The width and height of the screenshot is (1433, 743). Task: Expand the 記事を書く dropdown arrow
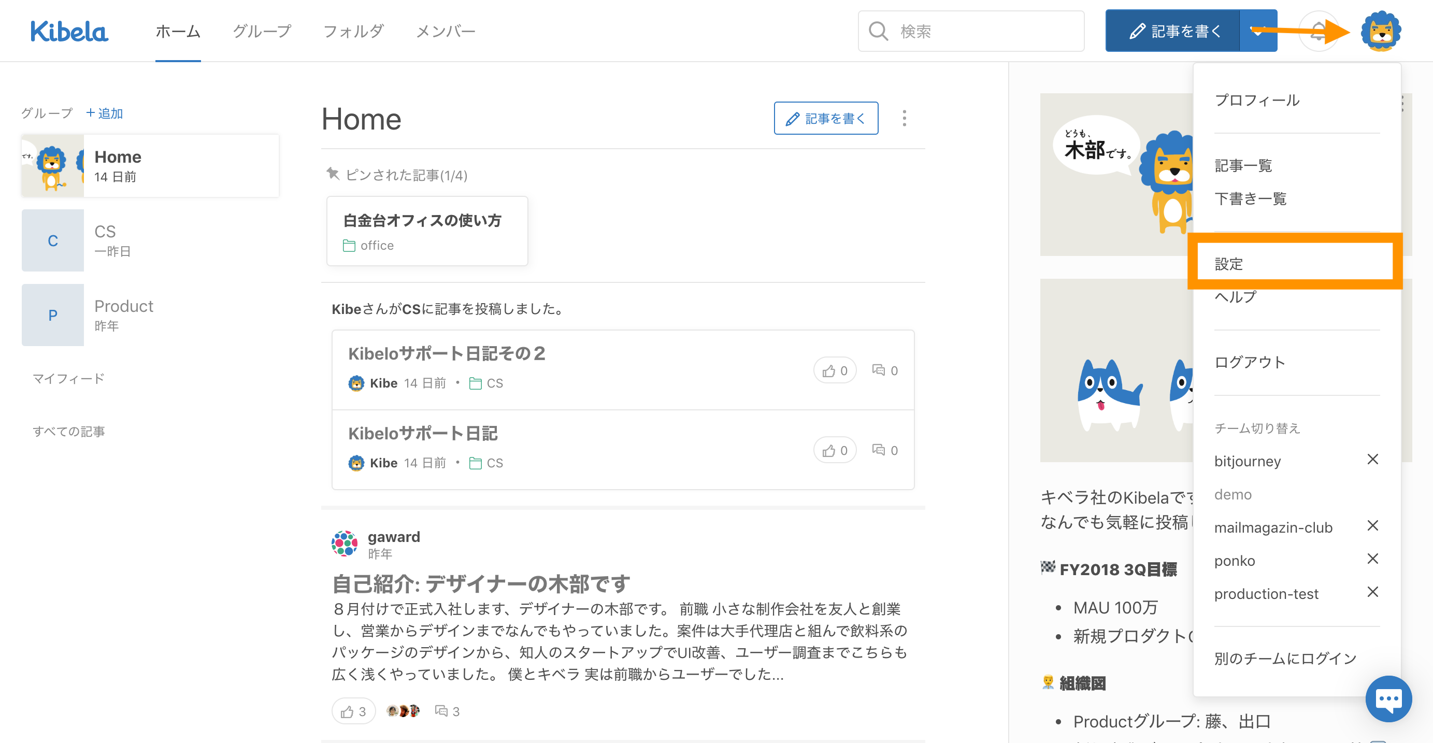pos(1257,31)
